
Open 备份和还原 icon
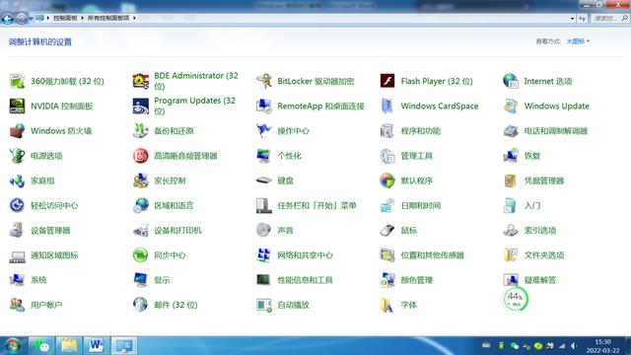[141, 131]
